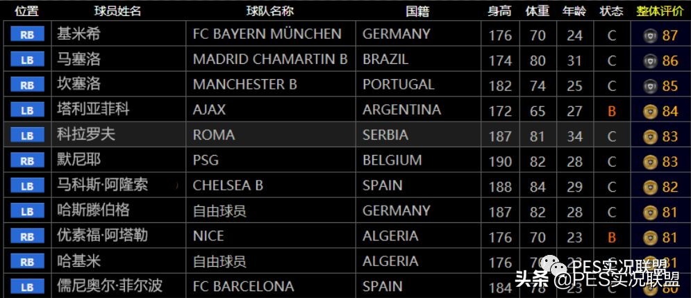Click the LB position badge for 塔利亚菲科

coord(27,110)
